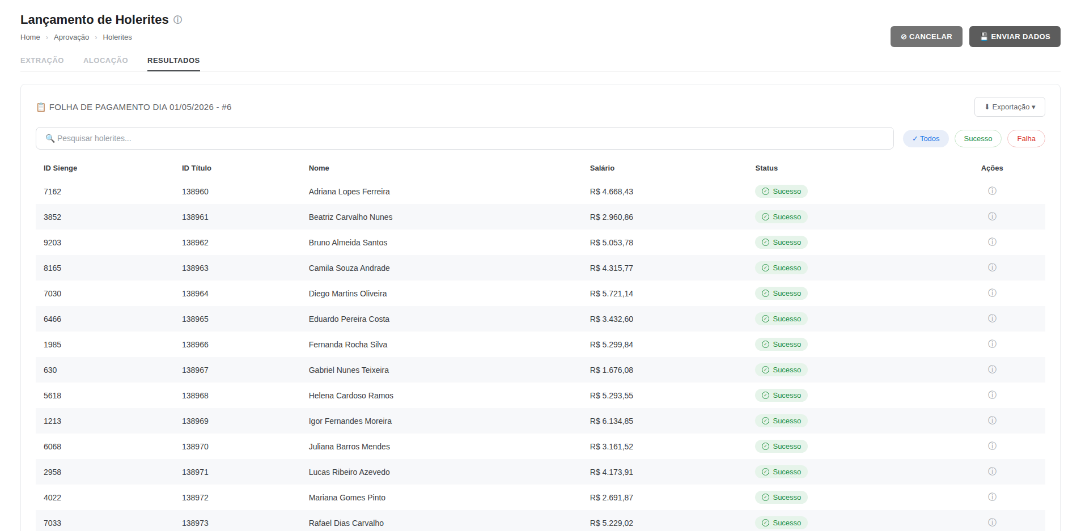Click info icon for Mariana Gomes Pinto

pyautogui.click(x=992, y=497)
